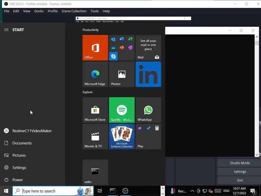261x196 pixels.
Task: Open the Office tile
Action: (95, 48)
